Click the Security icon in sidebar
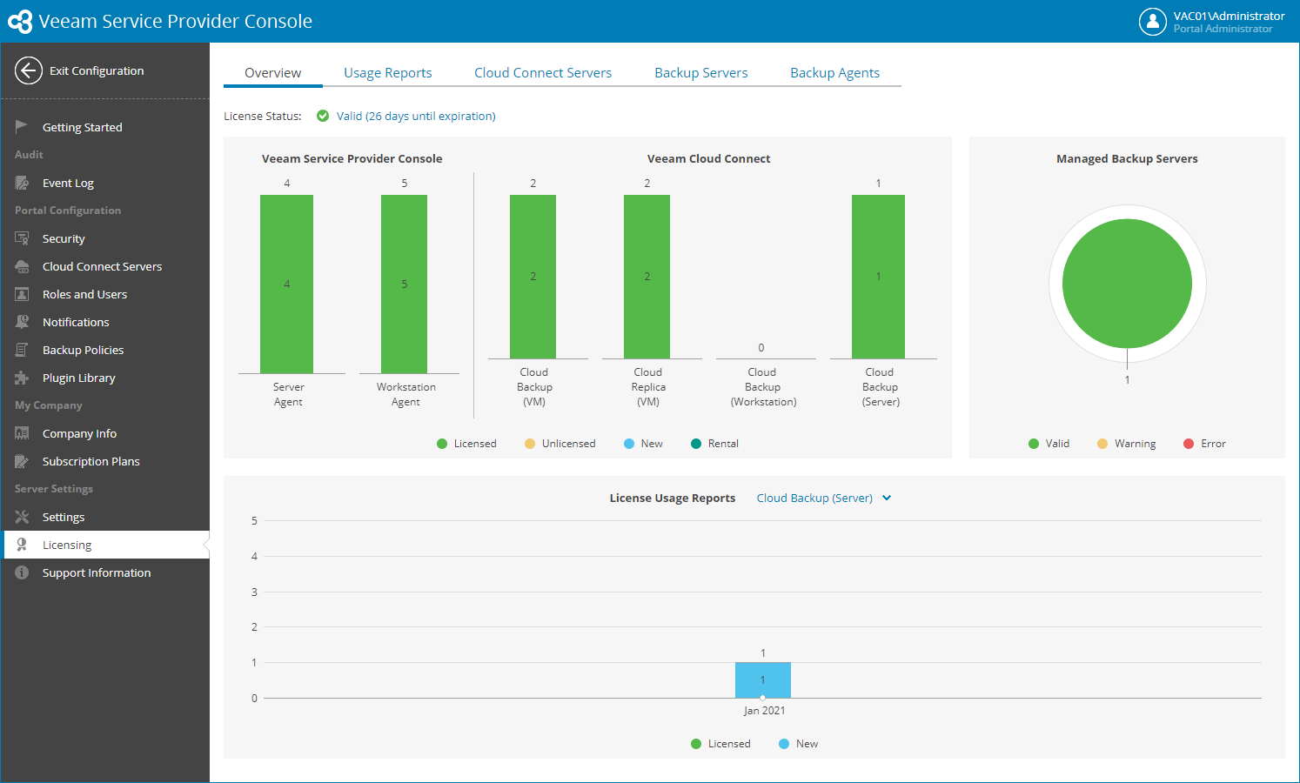 [22, 238]
